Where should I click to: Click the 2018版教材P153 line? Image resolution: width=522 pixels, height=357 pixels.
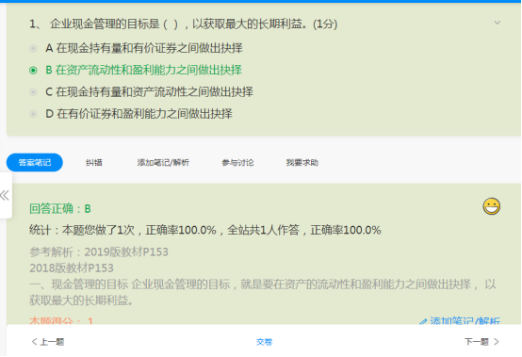[x=72, y=268]
